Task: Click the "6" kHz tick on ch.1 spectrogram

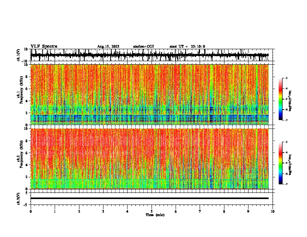Action: point(27,89)
